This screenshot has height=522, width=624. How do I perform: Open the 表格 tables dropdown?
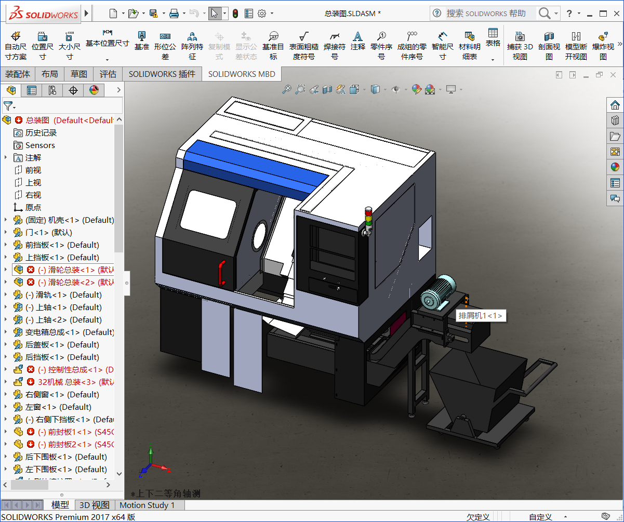[493, 59]
